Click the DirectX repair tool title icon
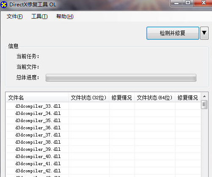Screen dimensions: 212x177 coord(4,5)
